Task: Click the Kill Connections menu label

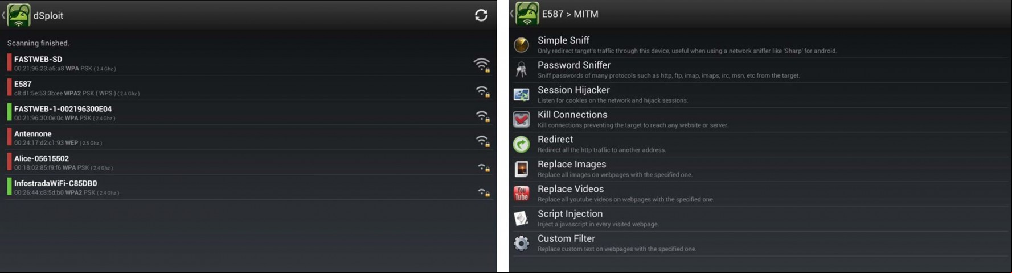Action: point(572,115)
